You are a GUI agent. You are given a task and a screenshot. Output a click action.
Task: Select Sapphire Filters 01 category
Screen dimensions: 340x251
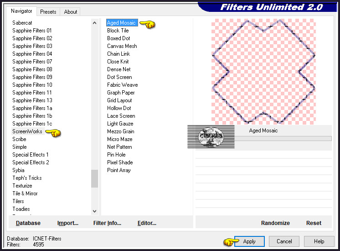(32, 31)
